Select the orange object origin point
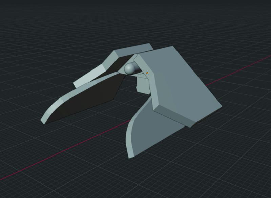The height and width of the screenshot is (198, 271). tap(147, 72)
